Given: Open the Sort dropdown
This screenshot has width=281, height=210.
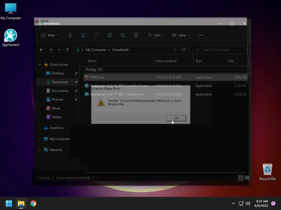Looking at the screenshot, I should (156, 35).
